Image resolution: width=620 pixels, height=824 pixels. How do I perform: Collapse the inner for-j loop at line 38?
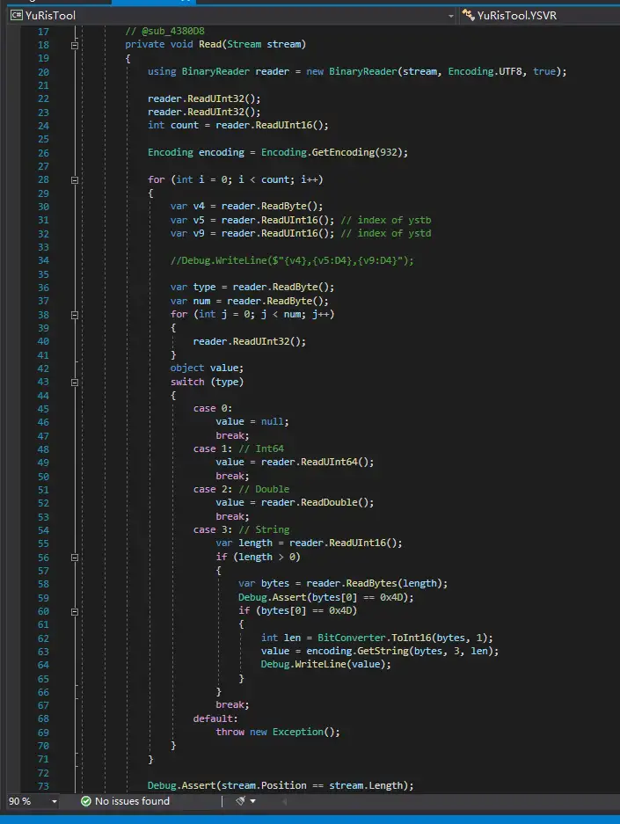75,314
